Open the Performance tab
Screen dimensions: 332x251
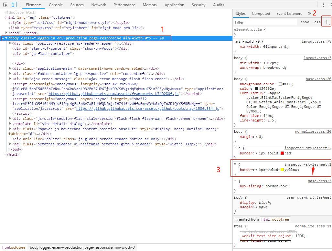[x=124, y=5]
